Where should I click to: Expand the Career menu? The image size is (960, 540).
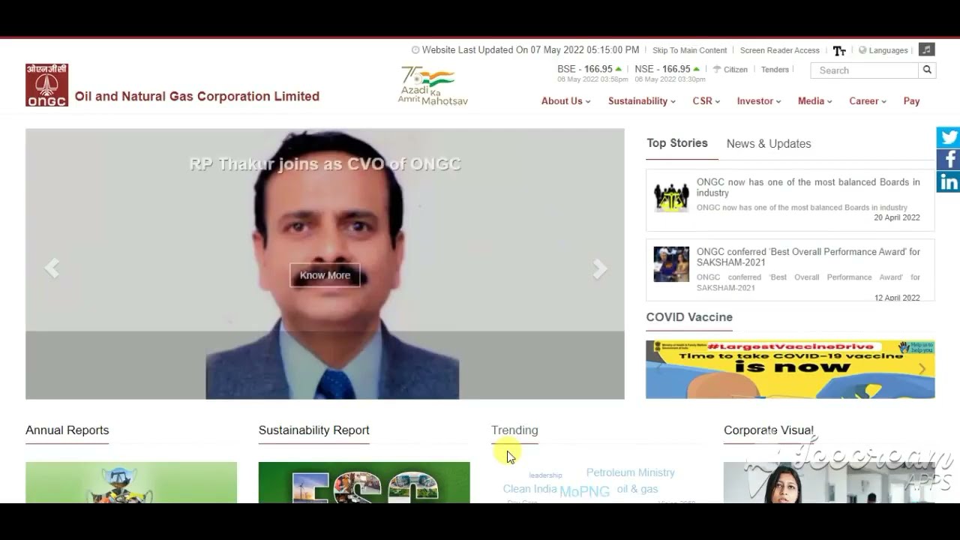(x=867, y=101)
